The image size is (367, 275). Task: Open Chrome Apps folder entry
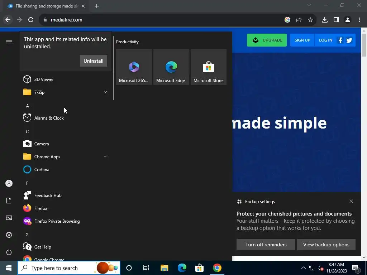[66, 157]
